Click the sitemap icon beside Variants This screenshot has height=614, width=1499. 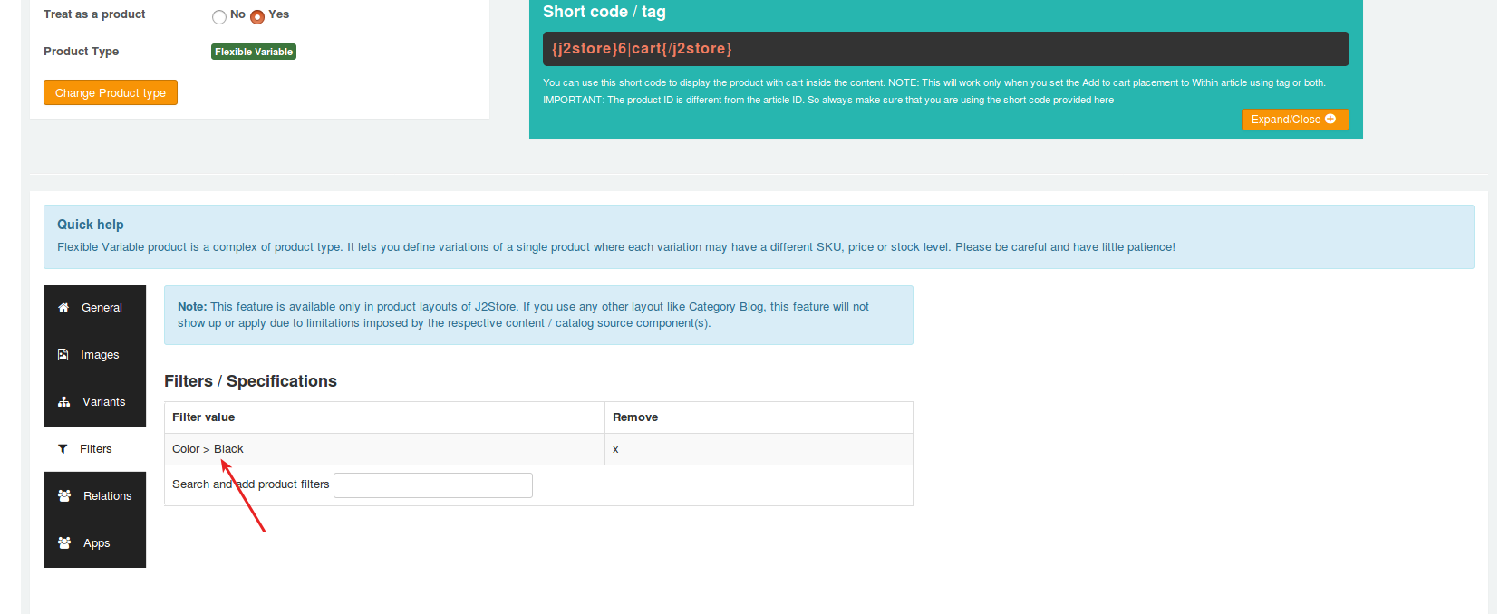(x=64, y=402)
